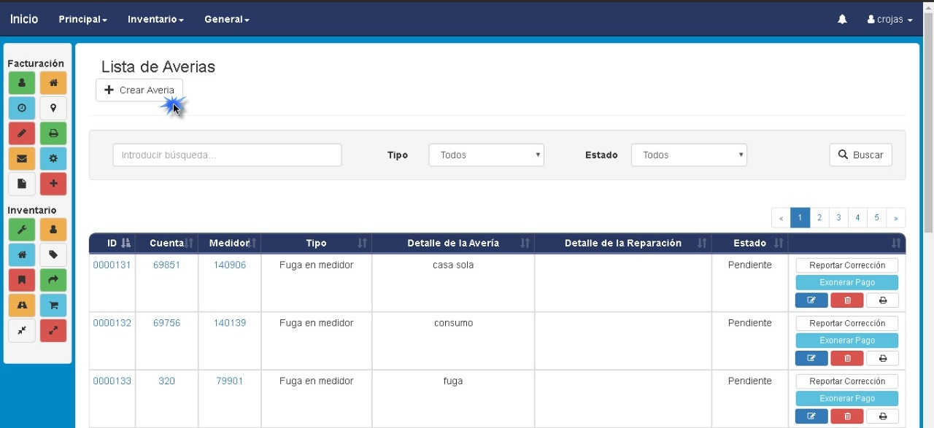Sort table by Estado column header

pyautogui.click(x=750, y=243)
